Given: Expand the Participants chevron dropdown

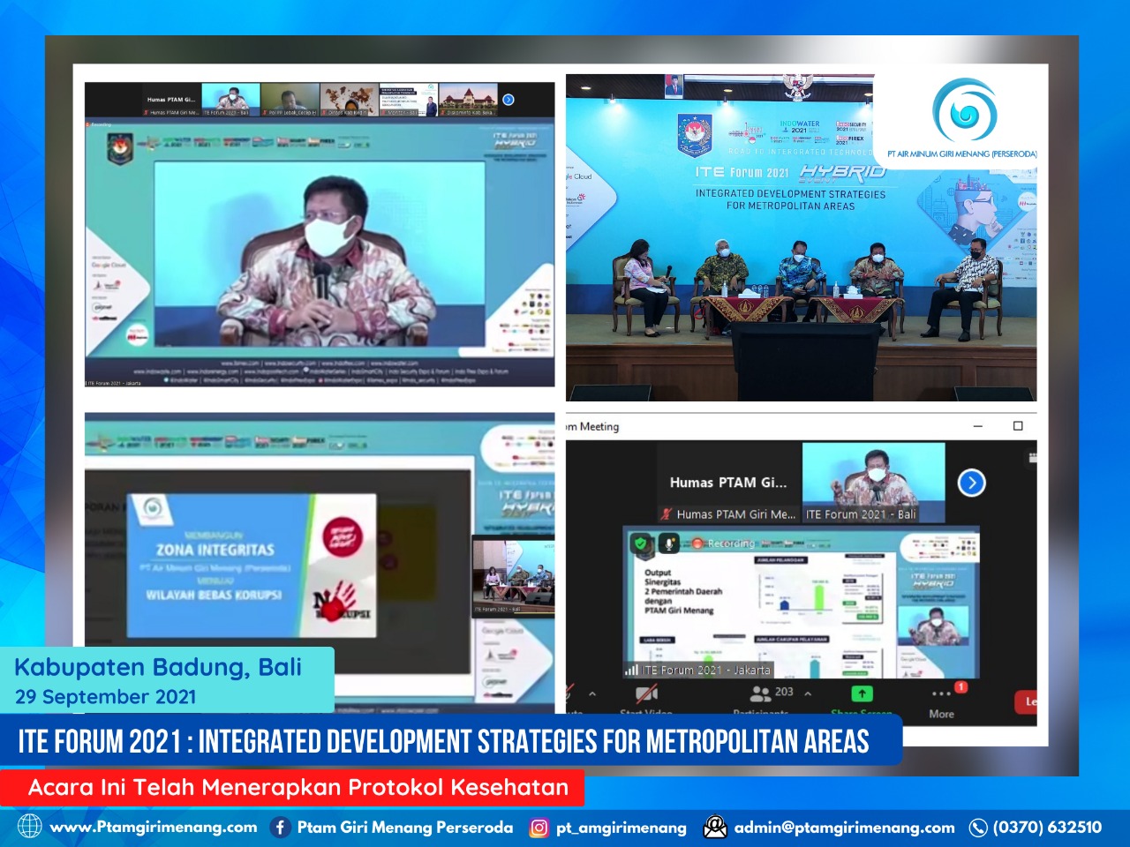Looking at the screenshot, I should [808, 693].
